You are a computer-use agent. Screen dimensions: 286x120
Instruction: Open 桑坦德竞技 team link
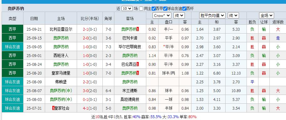tap(130, 99)
